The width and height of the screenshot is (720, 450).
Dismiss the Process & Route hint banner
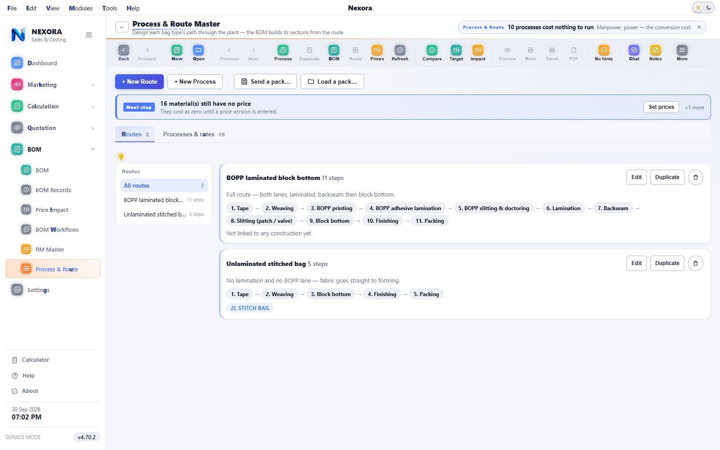coord(699,27)
